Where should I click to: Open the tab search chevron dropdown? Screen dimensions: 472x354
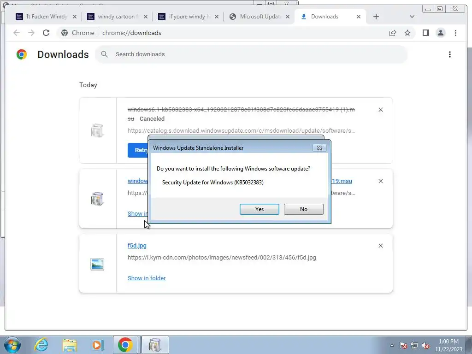tap(412, 17)
